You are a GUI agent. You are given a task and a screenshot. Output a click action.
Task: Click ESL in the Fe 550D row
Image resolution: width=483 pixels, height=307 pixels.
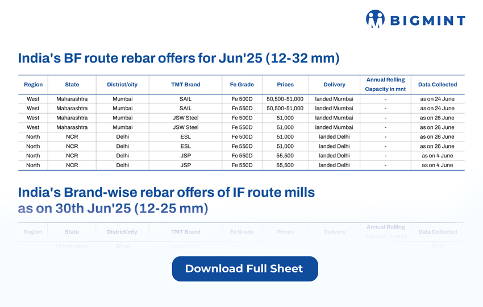pos(185,147)
